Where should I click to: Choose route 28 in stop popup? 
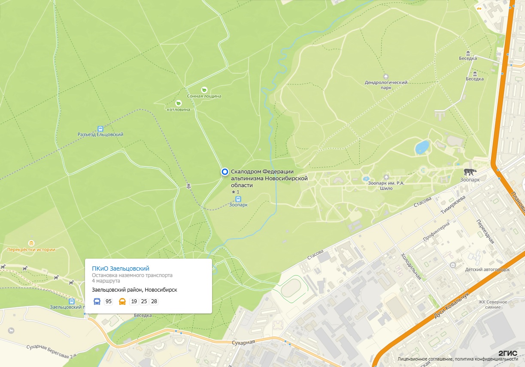[154, 301]
